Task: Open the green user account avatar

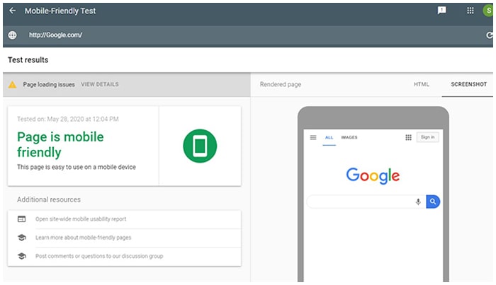Action: tap(488, 11)
